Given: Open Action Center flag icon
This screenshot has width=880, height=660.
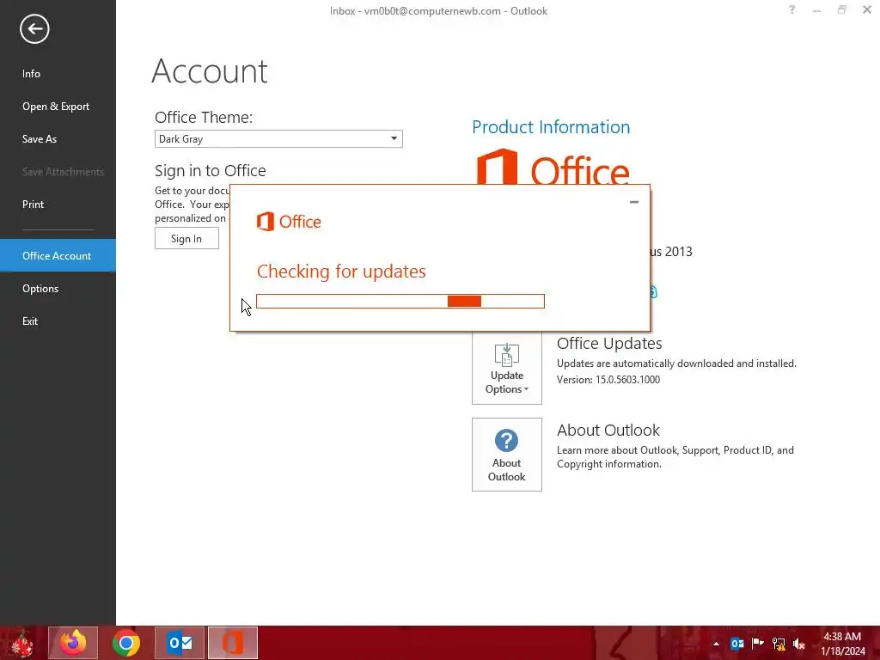Looking at the screenshot, I should point(758,644).
